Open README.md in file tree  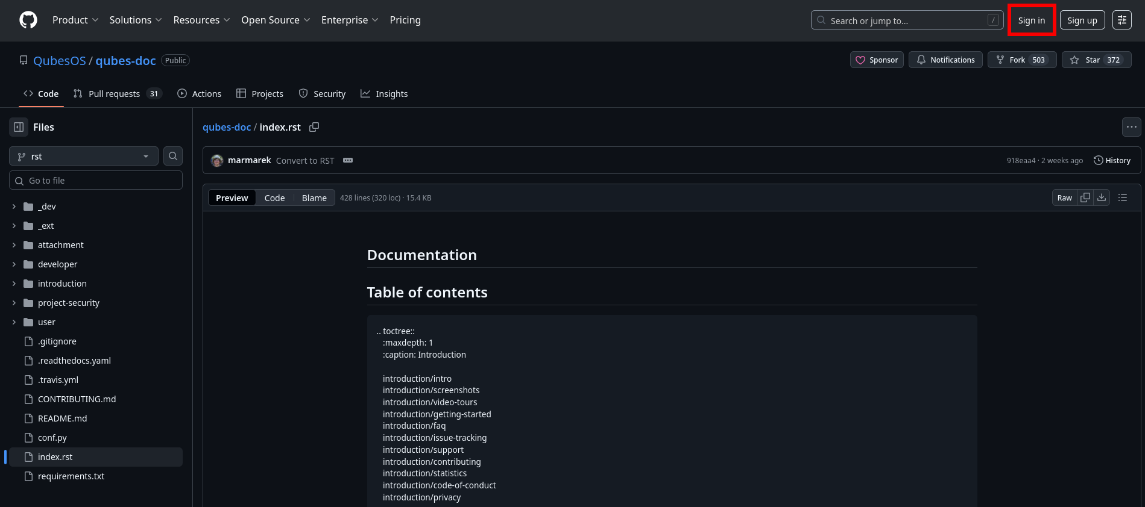coord(62,418)
